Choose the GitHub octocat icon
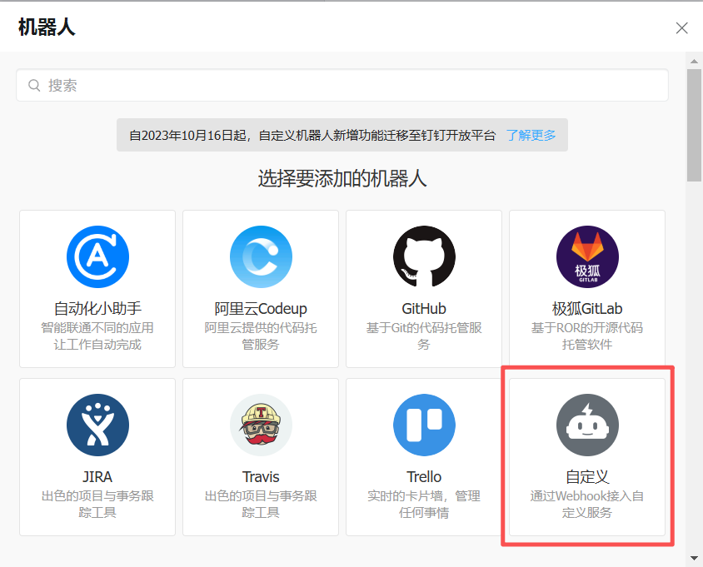 click(424, 256)
